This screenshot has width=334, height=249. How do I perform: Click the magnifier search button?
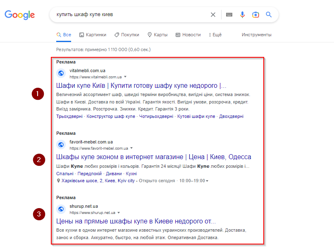coord(269,15)
